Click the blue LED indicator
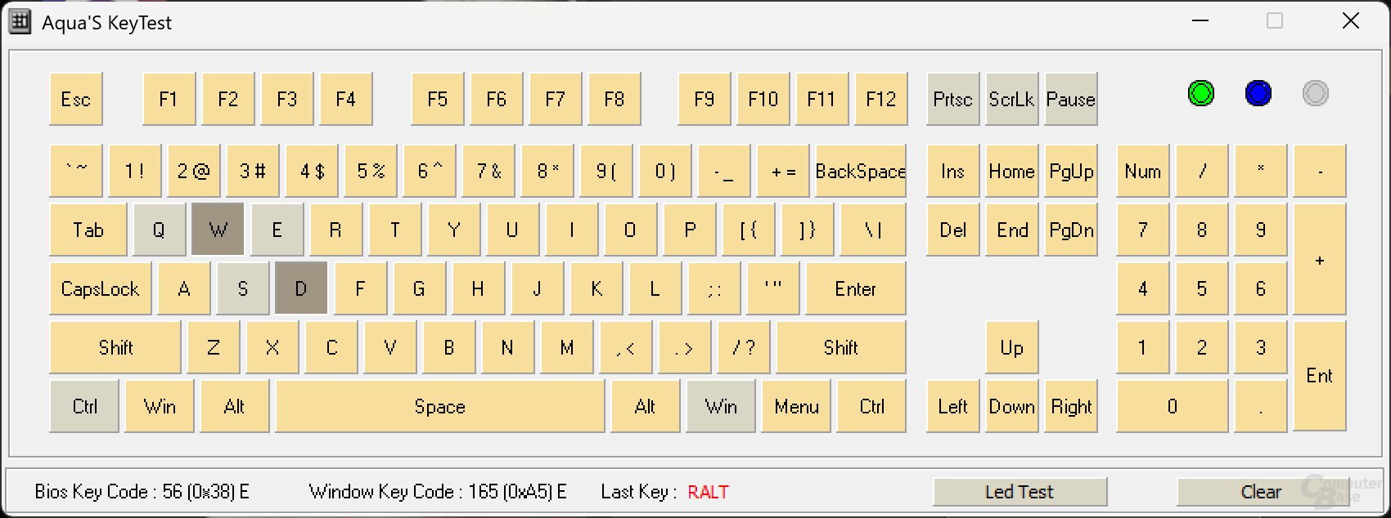 coord(1258,93)
